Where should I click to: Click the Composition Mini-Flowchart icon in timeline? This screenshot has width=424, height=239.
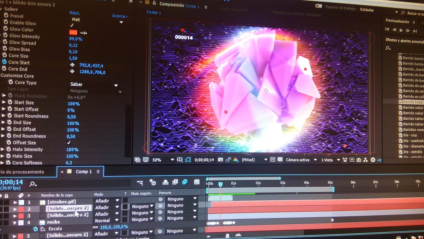[x=140, y=183]
